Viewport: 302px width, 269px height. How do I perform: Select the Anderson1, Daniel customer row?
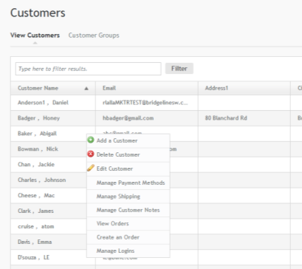[x=157, y=103]
